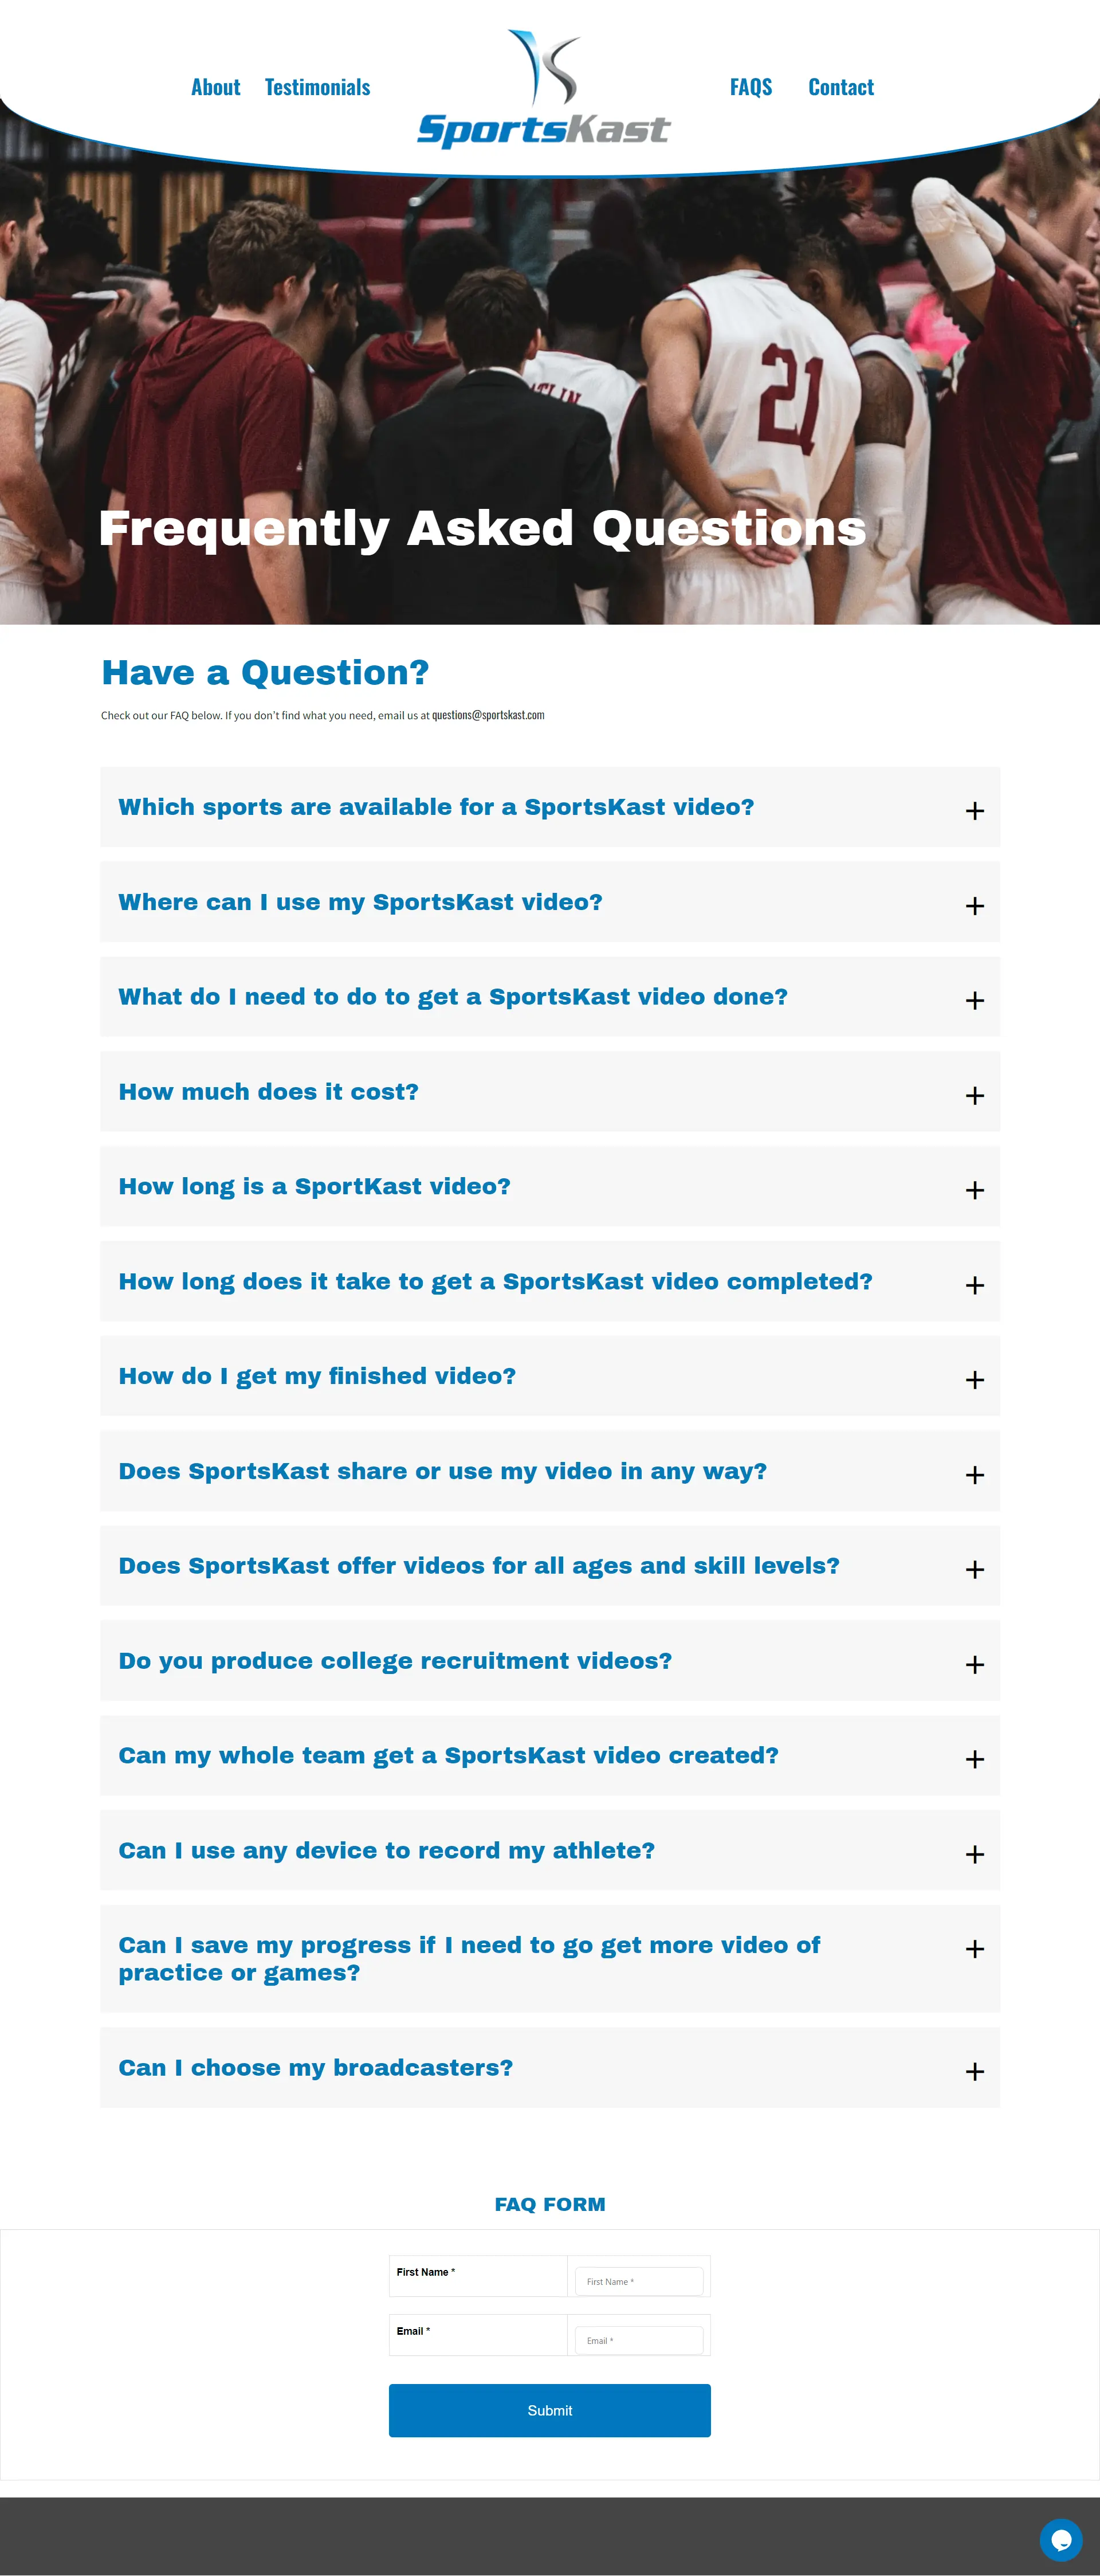Click the SportsKast logo

pos(543,90)
